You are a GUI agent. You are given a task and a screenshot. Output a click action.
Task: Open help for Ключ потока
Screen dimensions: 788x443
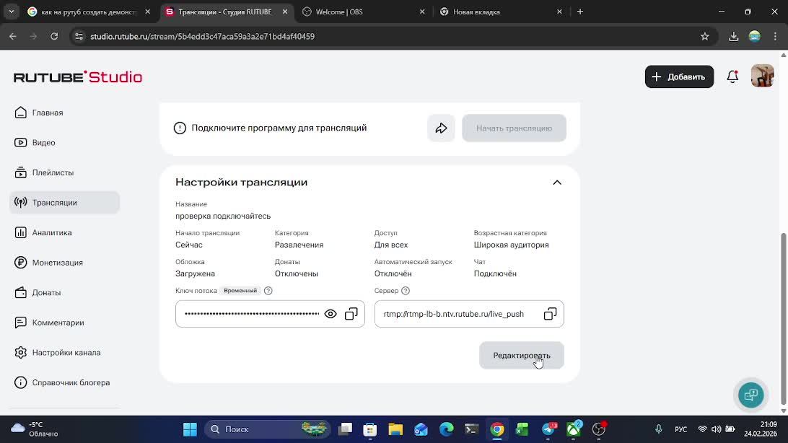pyautogui.click(x=268, y=291)
